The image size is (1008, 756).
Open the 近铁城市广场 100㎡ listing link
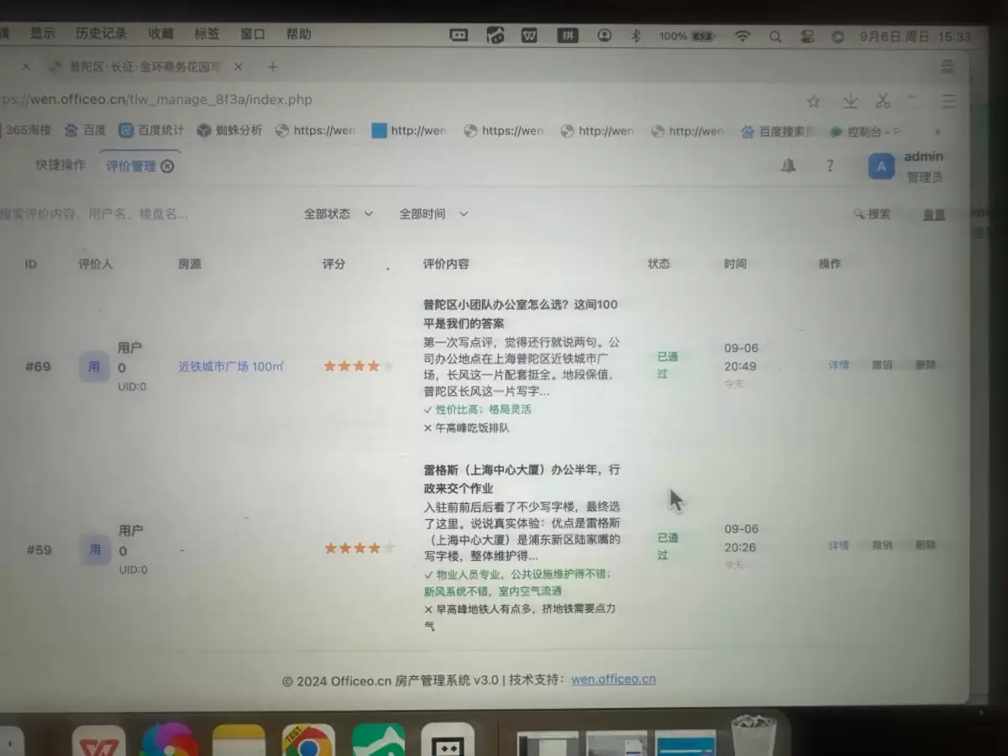[x=230, y=367]
